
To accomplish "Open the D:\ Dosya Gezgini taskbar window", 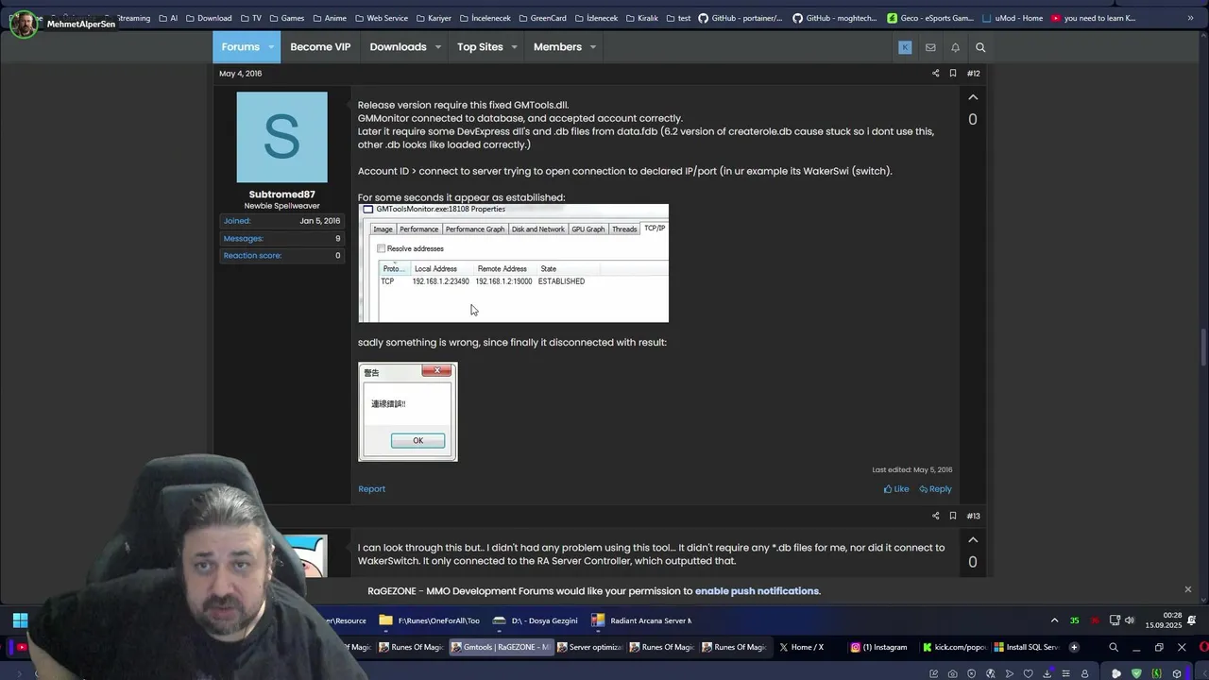I will click(x=536, y=620).
